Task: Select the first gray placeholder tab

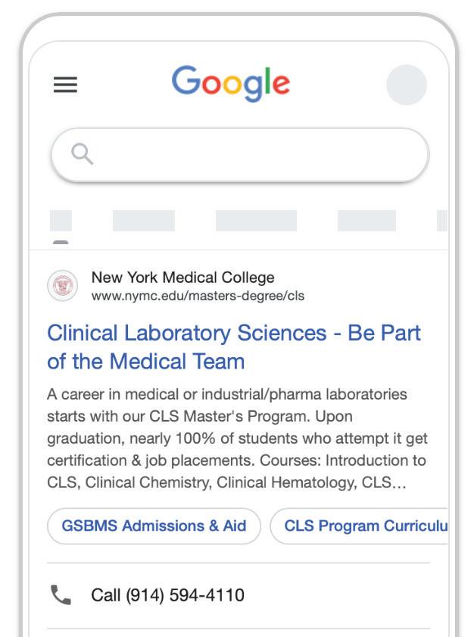Action: [61, 221]
